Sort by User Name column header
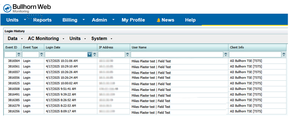The height and width of the screenshot is (122, 289). click(179, 47)
